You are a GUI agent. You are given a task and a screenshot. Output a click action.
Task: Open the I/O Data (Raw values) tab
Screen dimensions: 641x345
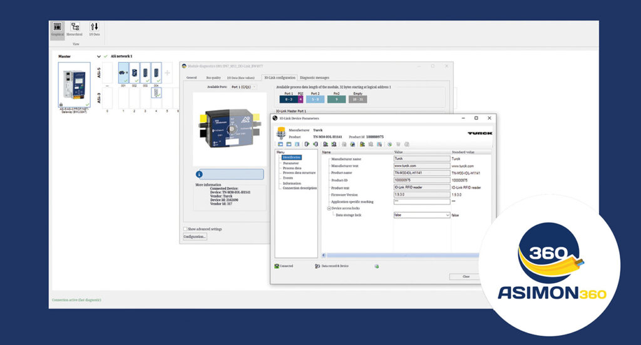[x=240, y=77]
